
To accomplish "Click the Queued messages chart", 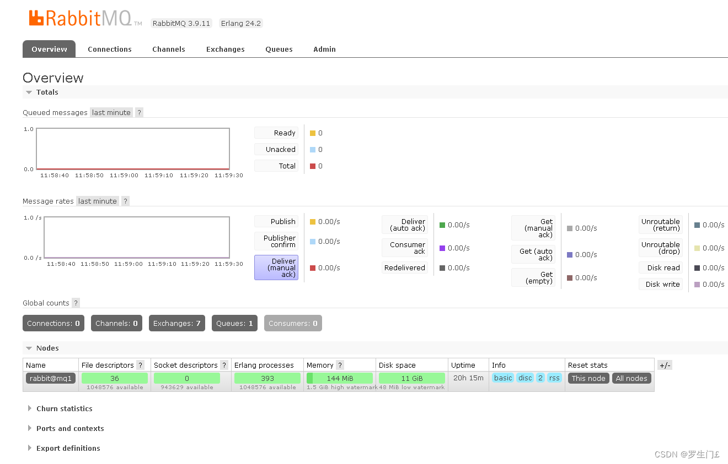I will [133, 149].
